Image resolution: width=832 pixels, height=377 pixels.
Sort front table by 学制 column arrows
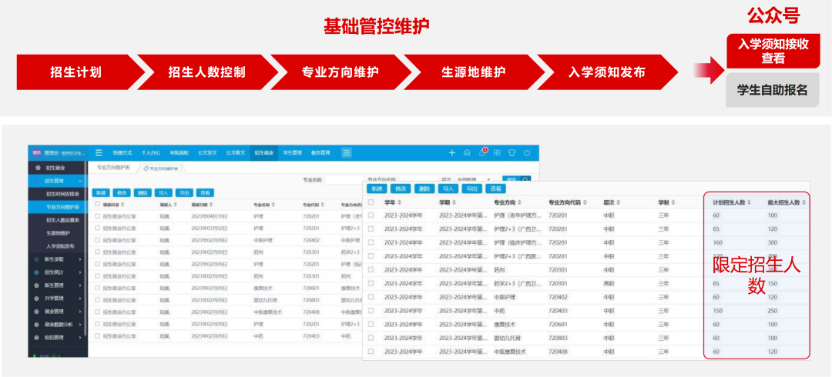tap(673, 202)
